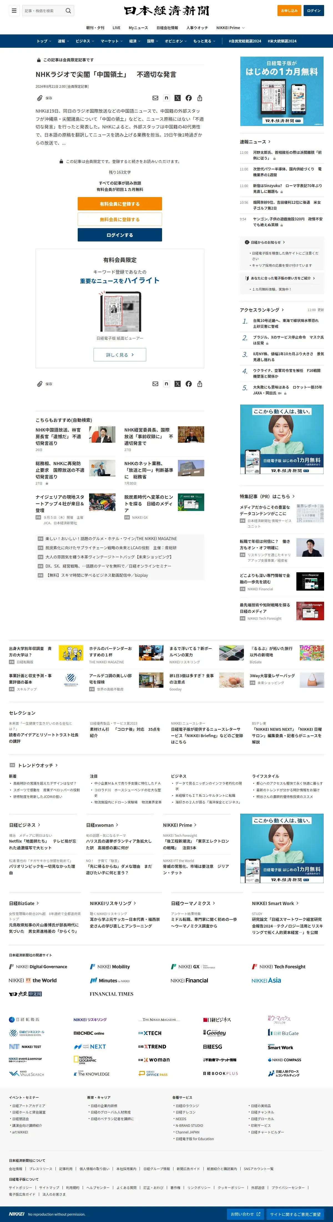Screen dimensions: 333x1222
Task: Expand the 国際 nav dropdown
Action: click(153, 41)
